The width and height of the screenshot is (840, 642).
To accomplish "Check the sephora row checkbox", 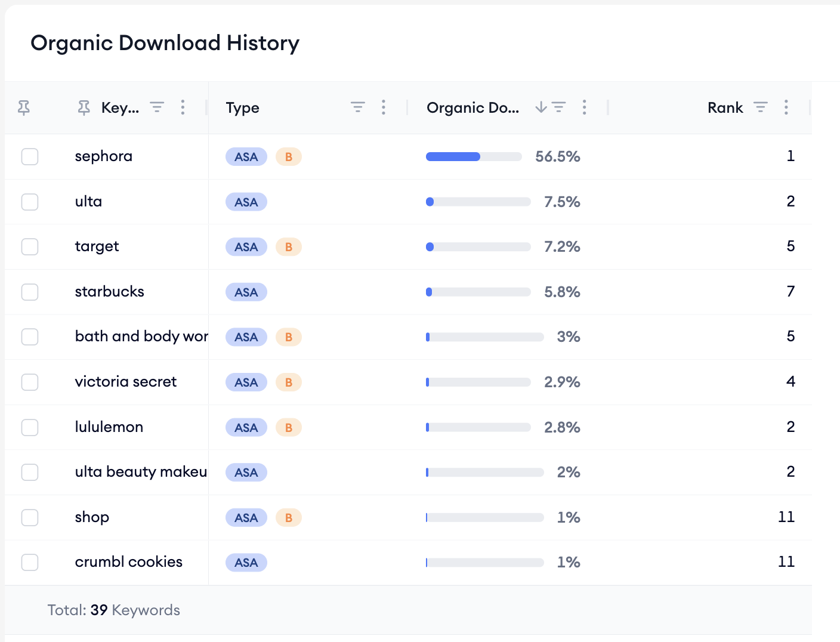I will click(30, 156).
